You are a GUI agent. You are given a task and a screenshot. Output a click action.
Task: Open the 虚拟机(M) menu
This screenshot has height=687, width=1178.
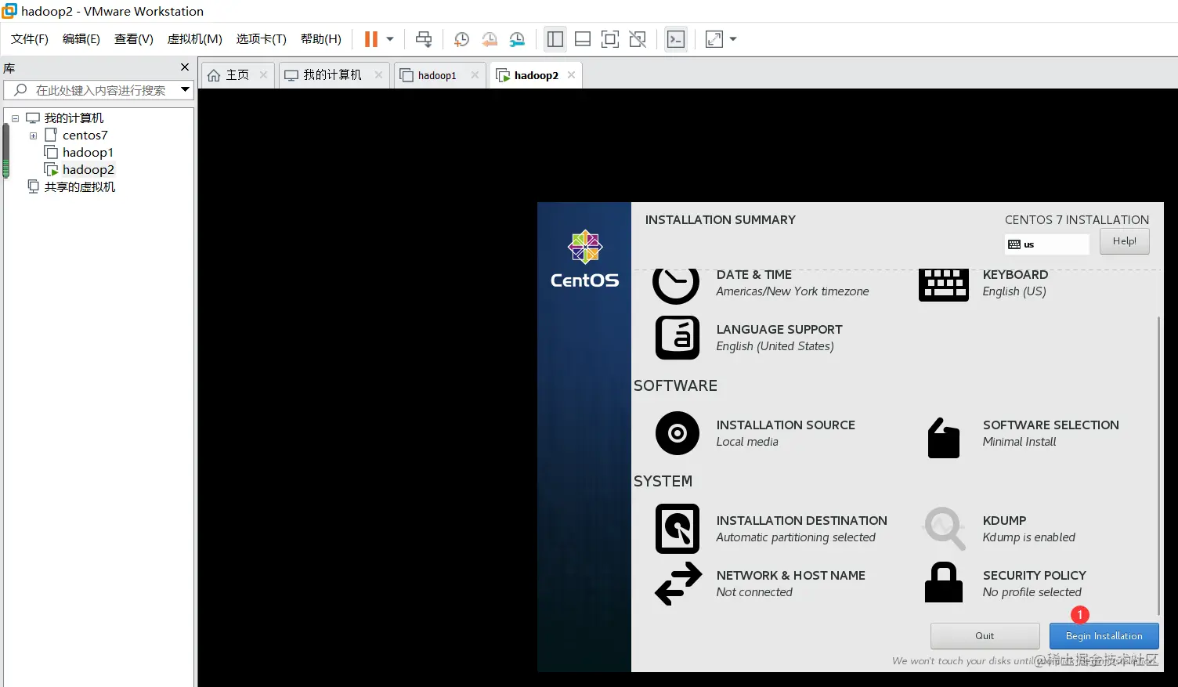tap(195, 39)
